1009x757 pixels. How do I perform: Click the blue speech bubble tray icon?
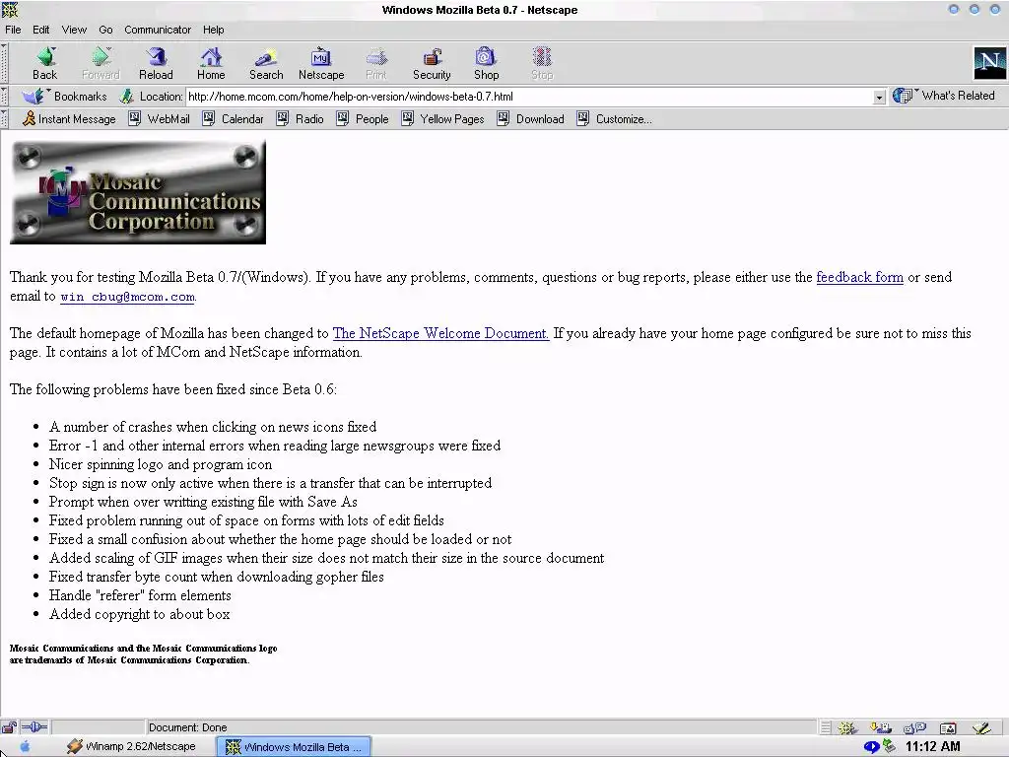(x=871, y=747)
